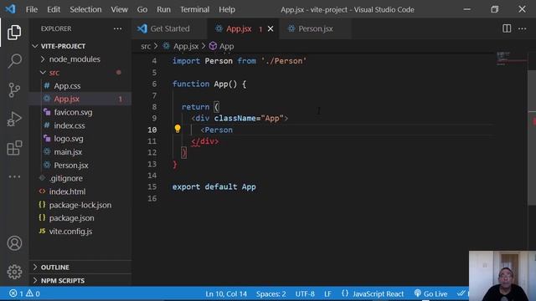Click the minimap code overview
The height and width of the screenshot is (301, 536).
pyautogui.click(x=511, y=59)
